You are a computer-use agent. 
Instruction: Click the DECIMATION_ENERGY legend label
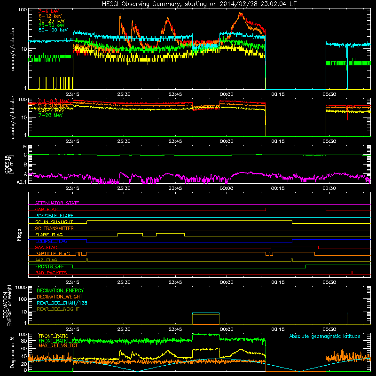60,290
